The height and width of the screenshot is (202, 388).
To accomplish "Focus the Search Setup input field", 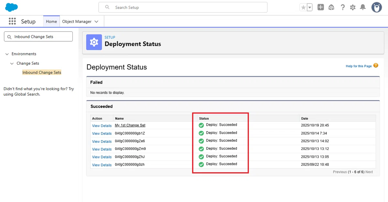I will [183, 7].
